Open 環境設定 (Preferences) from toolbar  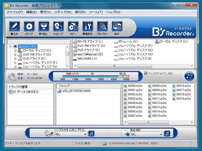click(88, 26)
